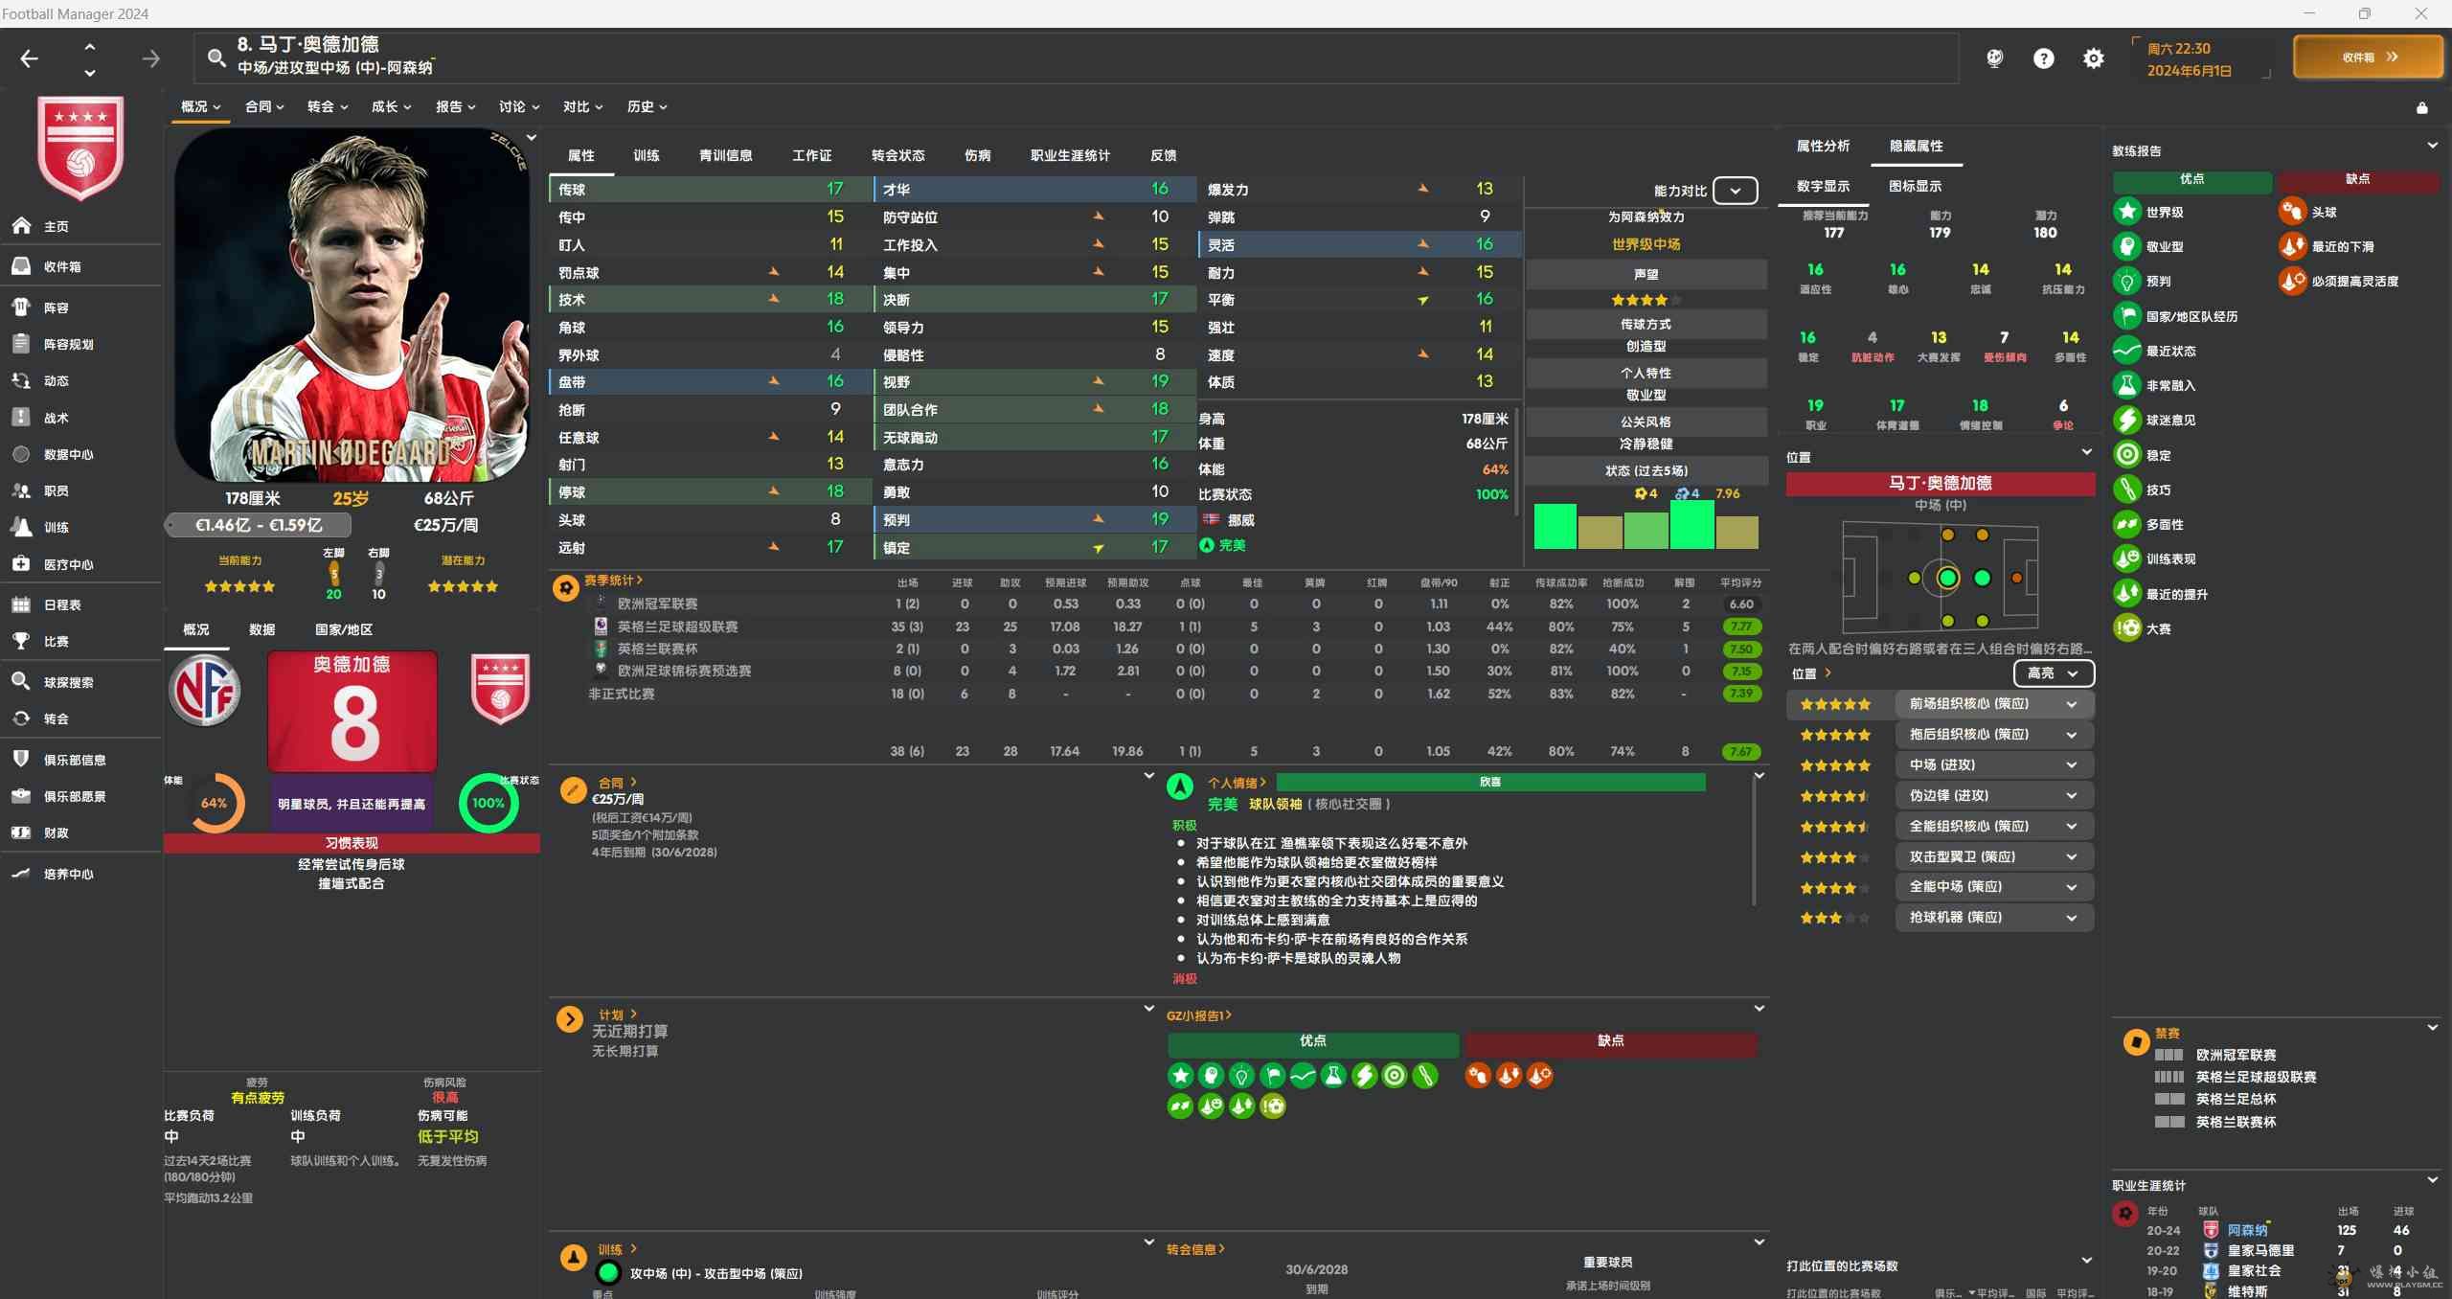This screenshot has height=1299, width=2452.
Task: Click the back arrow navigation icon
Action: (x=30, y=58)
